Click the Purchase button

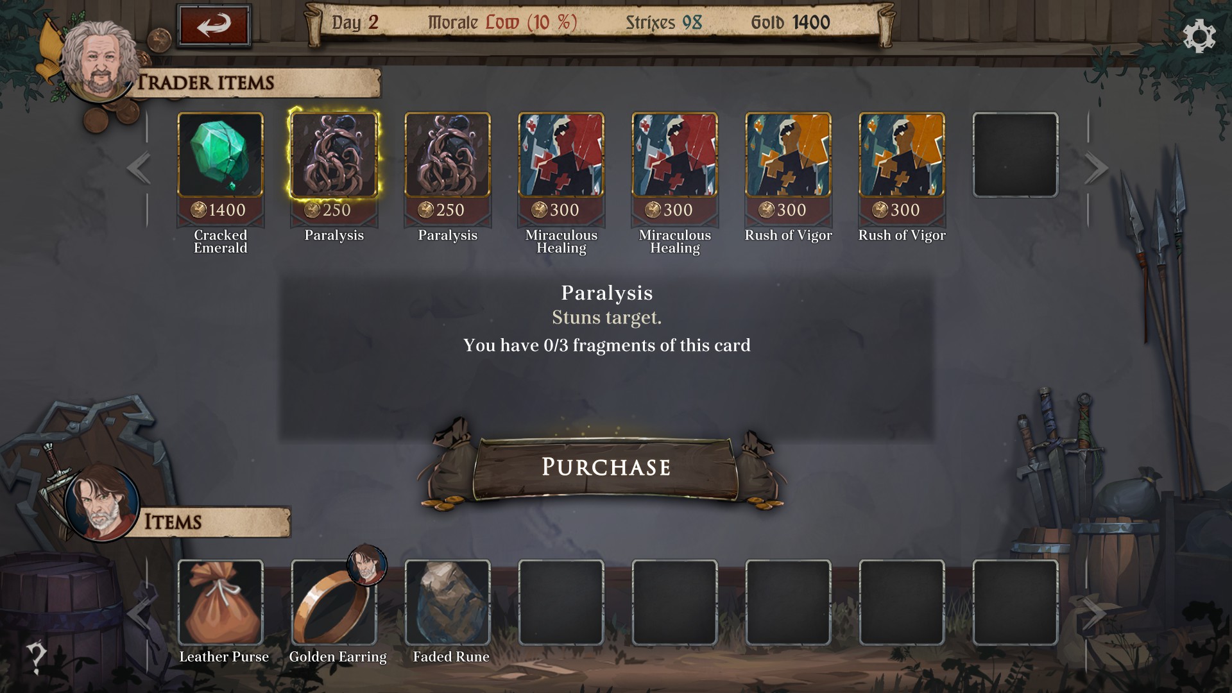tap(605, 467)
